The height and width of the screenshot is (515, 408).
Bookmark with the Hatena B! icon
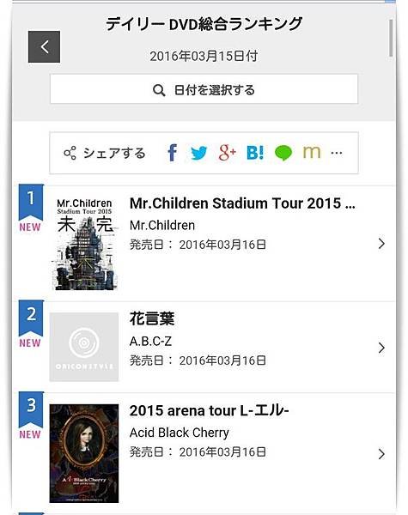point(255,153)
